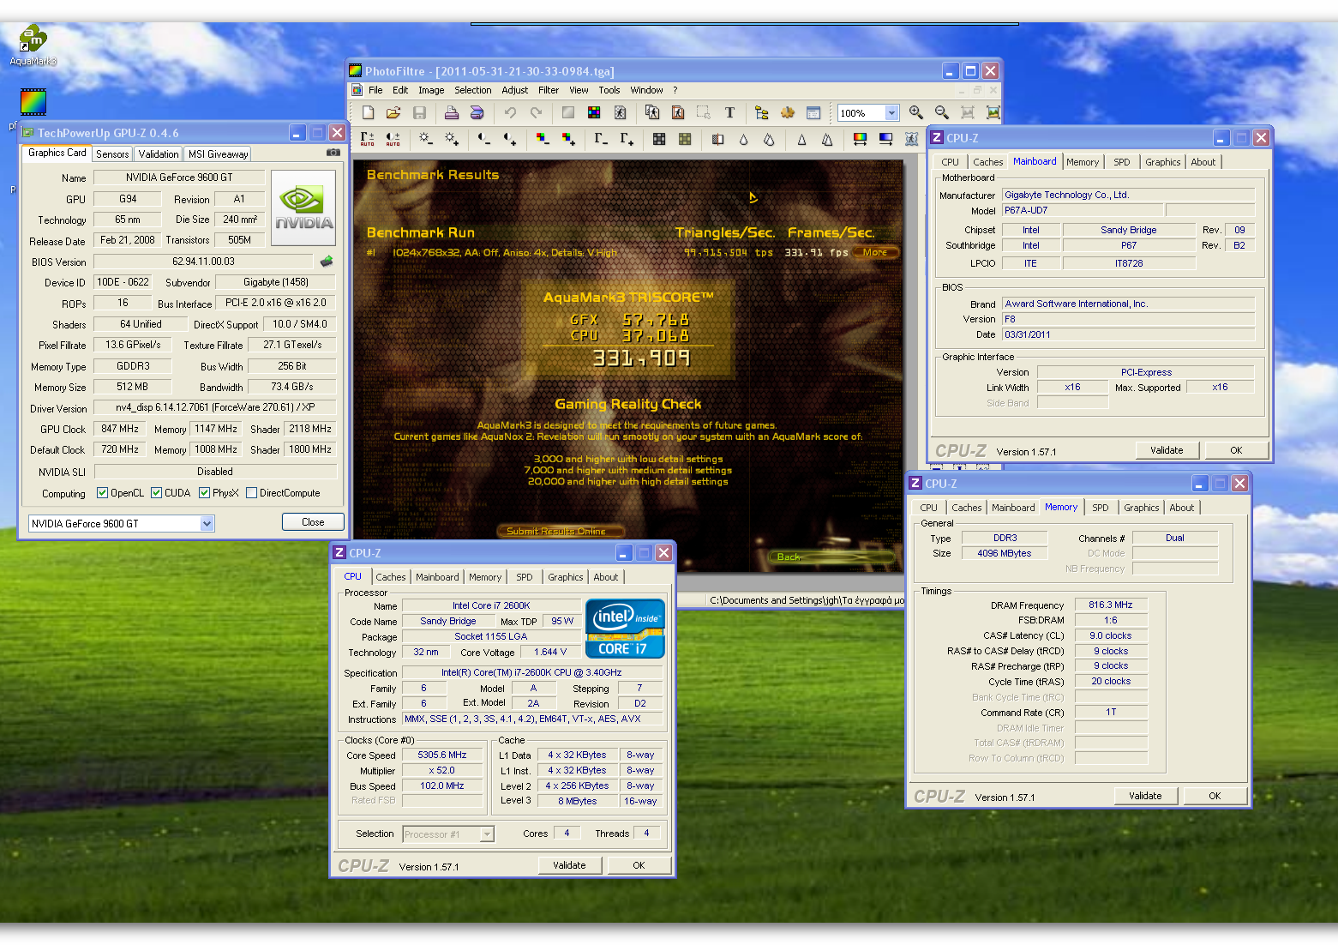Screen dimensions: 1338x945
Task: Open the Selection menu in PhotoFiltre
Action: coord(472,90)
